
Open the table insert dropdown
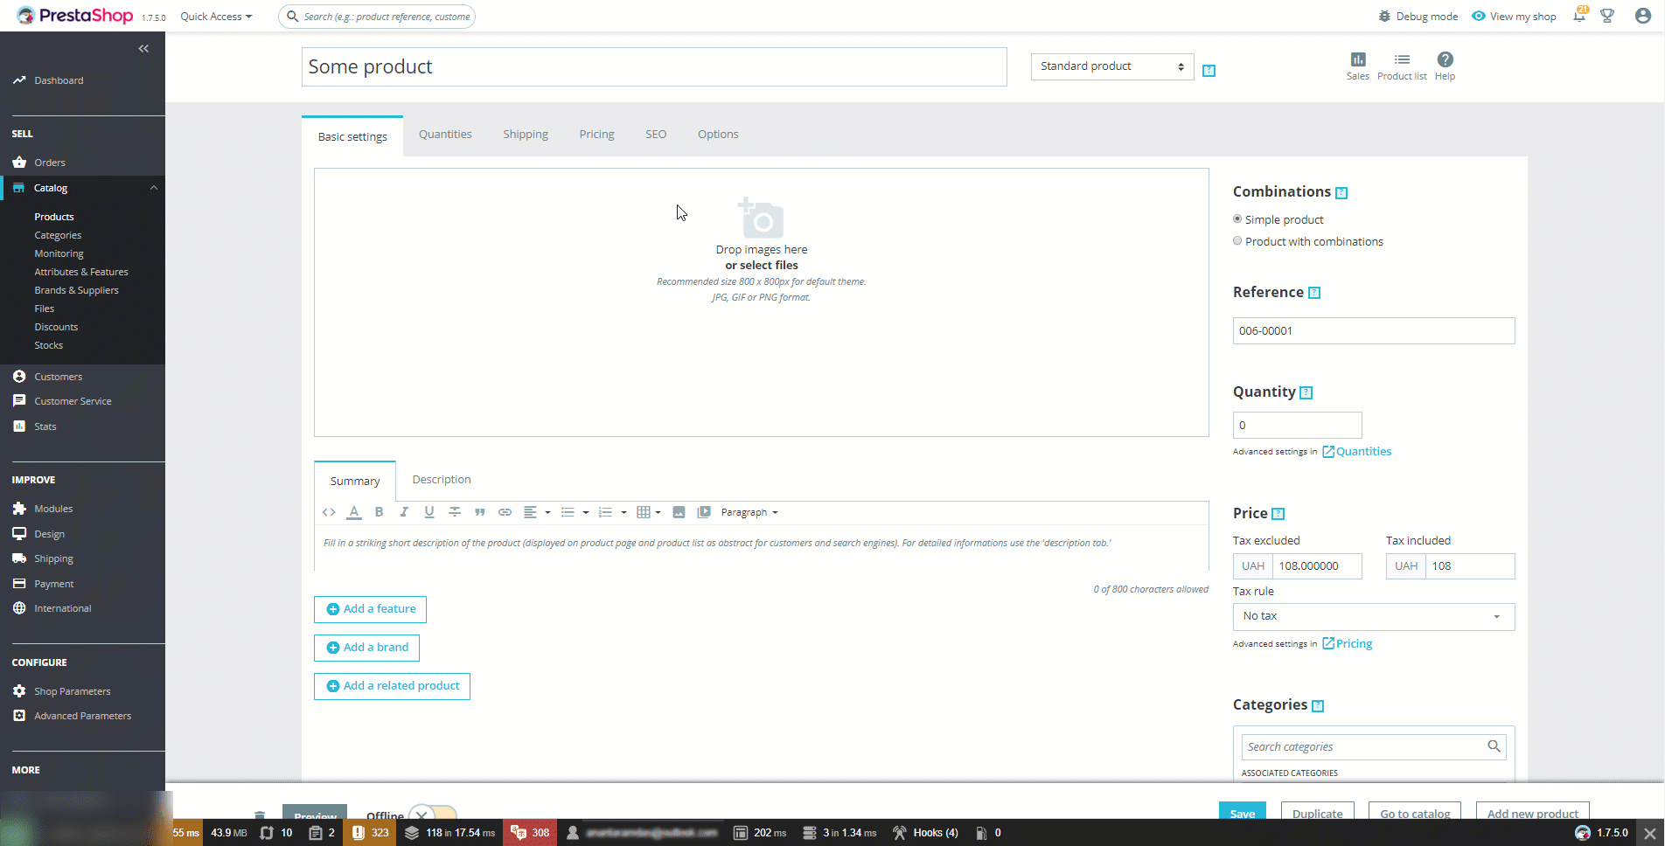pyautogui.click(x=648, y=512)
